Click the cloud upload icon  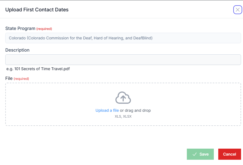123,98
